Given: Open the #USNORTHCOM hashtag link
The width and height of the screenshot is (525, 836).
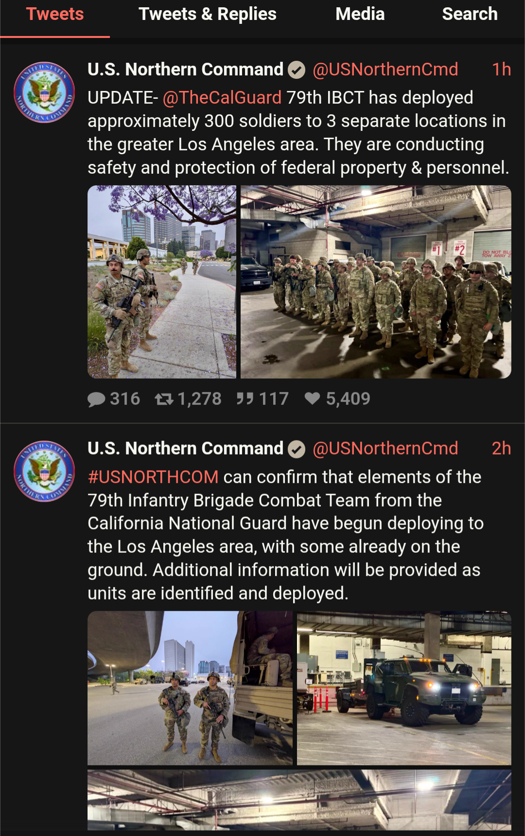Looking at the screenshot, I should point(153,477).
